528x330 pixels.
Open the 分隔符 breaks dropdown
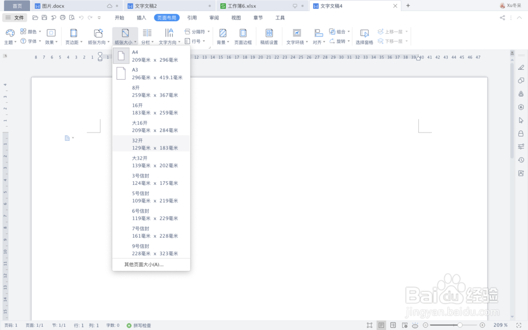[197, 32]
